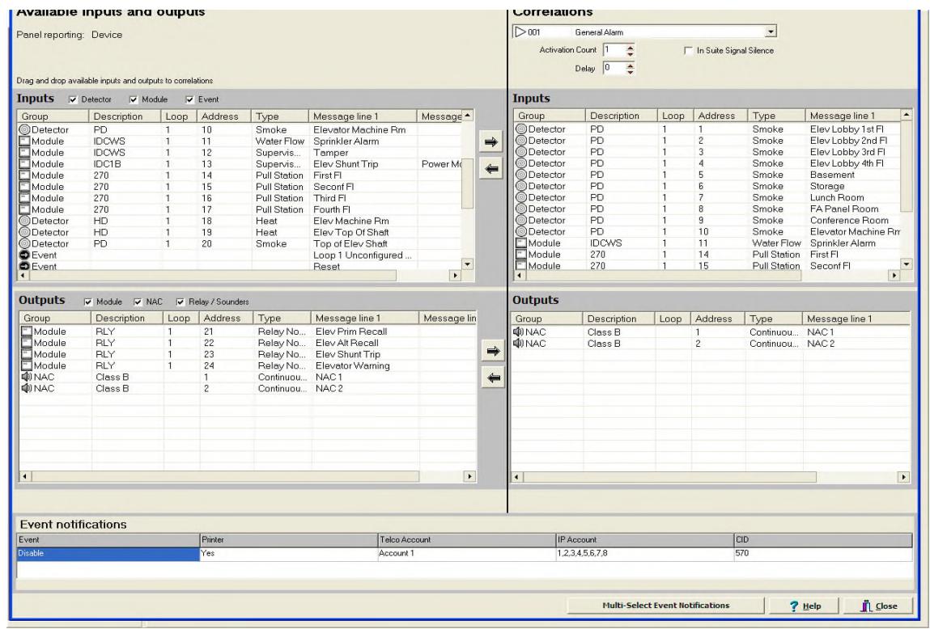Select the Elev Shunt Trip relay output row
This screenshot has width=930, height=629.
coord(248,354)
